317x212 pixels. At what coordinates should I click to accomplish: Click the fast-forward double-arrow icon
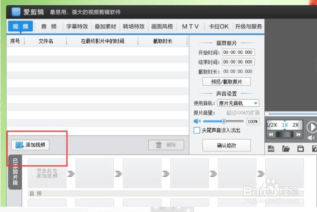299,135
